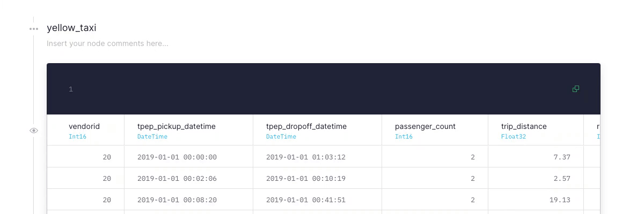This screenshot has height=214, width=644.
Task: Click the 'Insert your node comments here...' field
Action: [107, 43]
